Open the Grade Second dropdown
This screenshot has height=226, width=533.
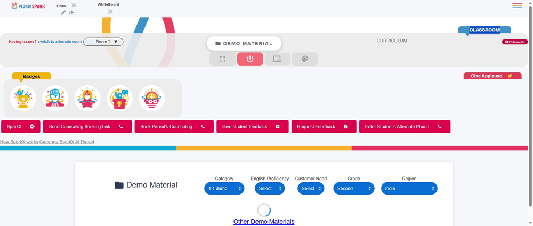coord(353,188)
